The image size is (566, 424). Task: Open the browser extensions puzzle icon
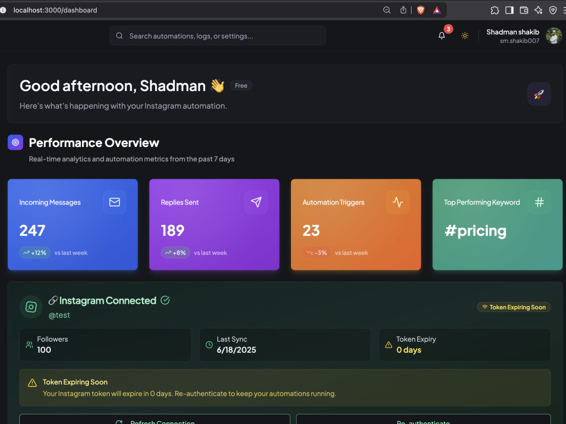point(495,10)
